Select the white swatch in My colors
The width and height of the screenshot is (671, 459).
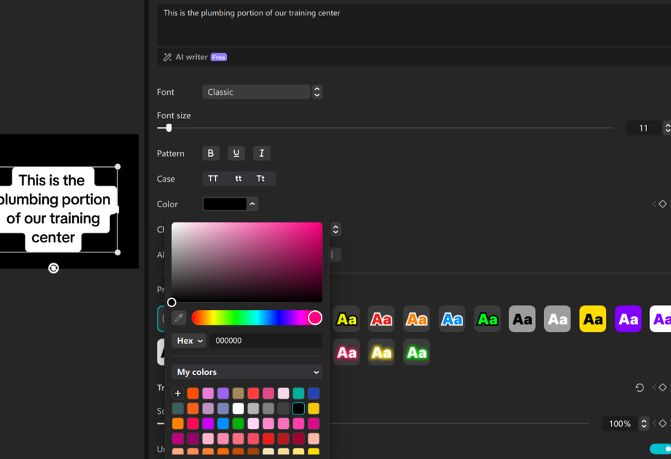[238, 409]
